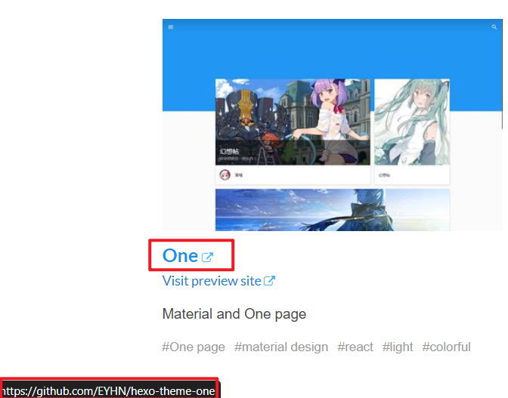
Task: Click the green-haired girl post card in the preview
Action: pyautogui.click(x=412, y=131)
